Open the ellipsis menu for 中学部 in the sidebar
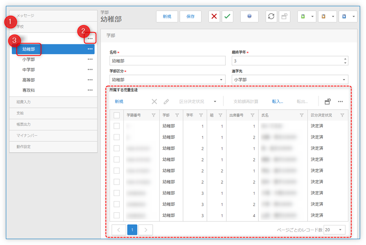This screenshot has height=245, width=366. click(90, 69)
